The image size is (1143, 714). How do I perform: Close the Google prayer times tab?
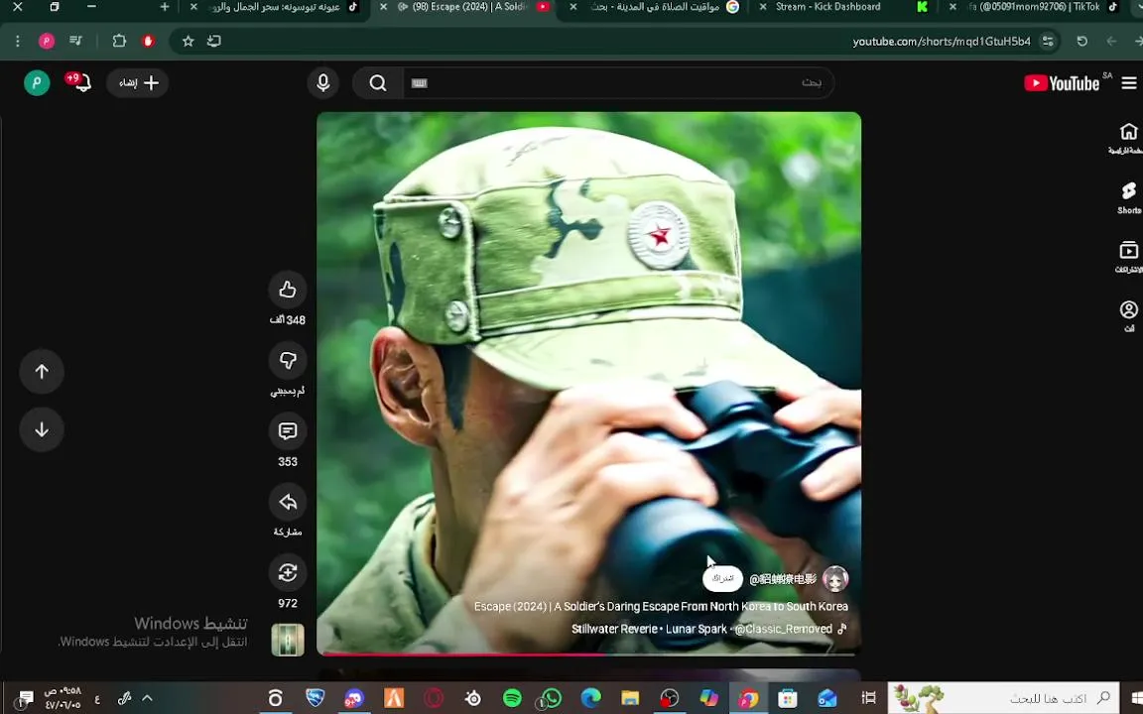coord(572,7)
